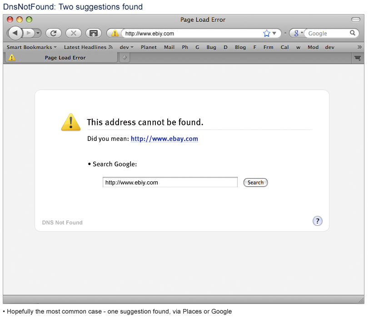This screenshot has width=369, height=319.
Task: Show more bookmarks via overflow chevron
Action: 359,47
